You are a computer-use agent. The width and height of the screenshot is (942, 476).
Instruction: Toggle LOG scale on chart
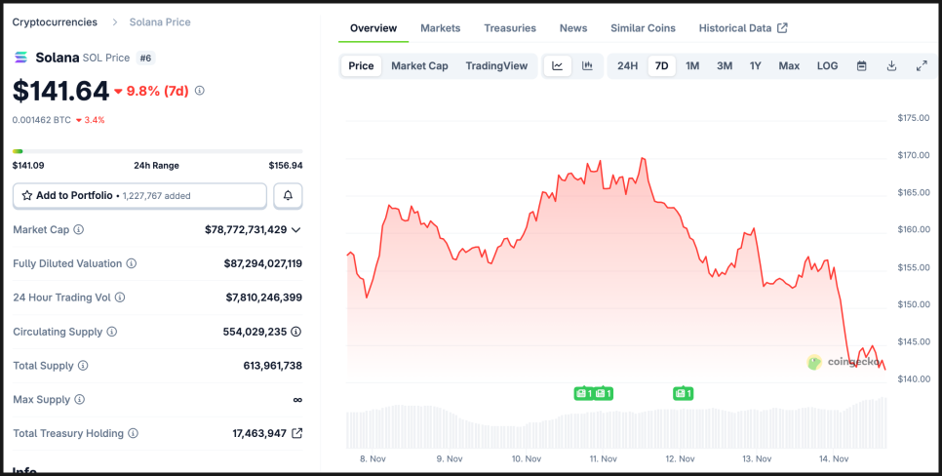[827, 66]
